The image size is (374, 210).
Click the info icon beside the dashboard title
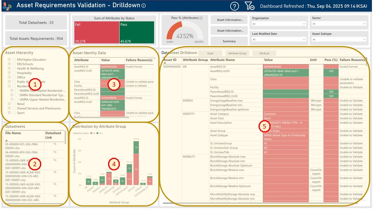pos(143,6)
